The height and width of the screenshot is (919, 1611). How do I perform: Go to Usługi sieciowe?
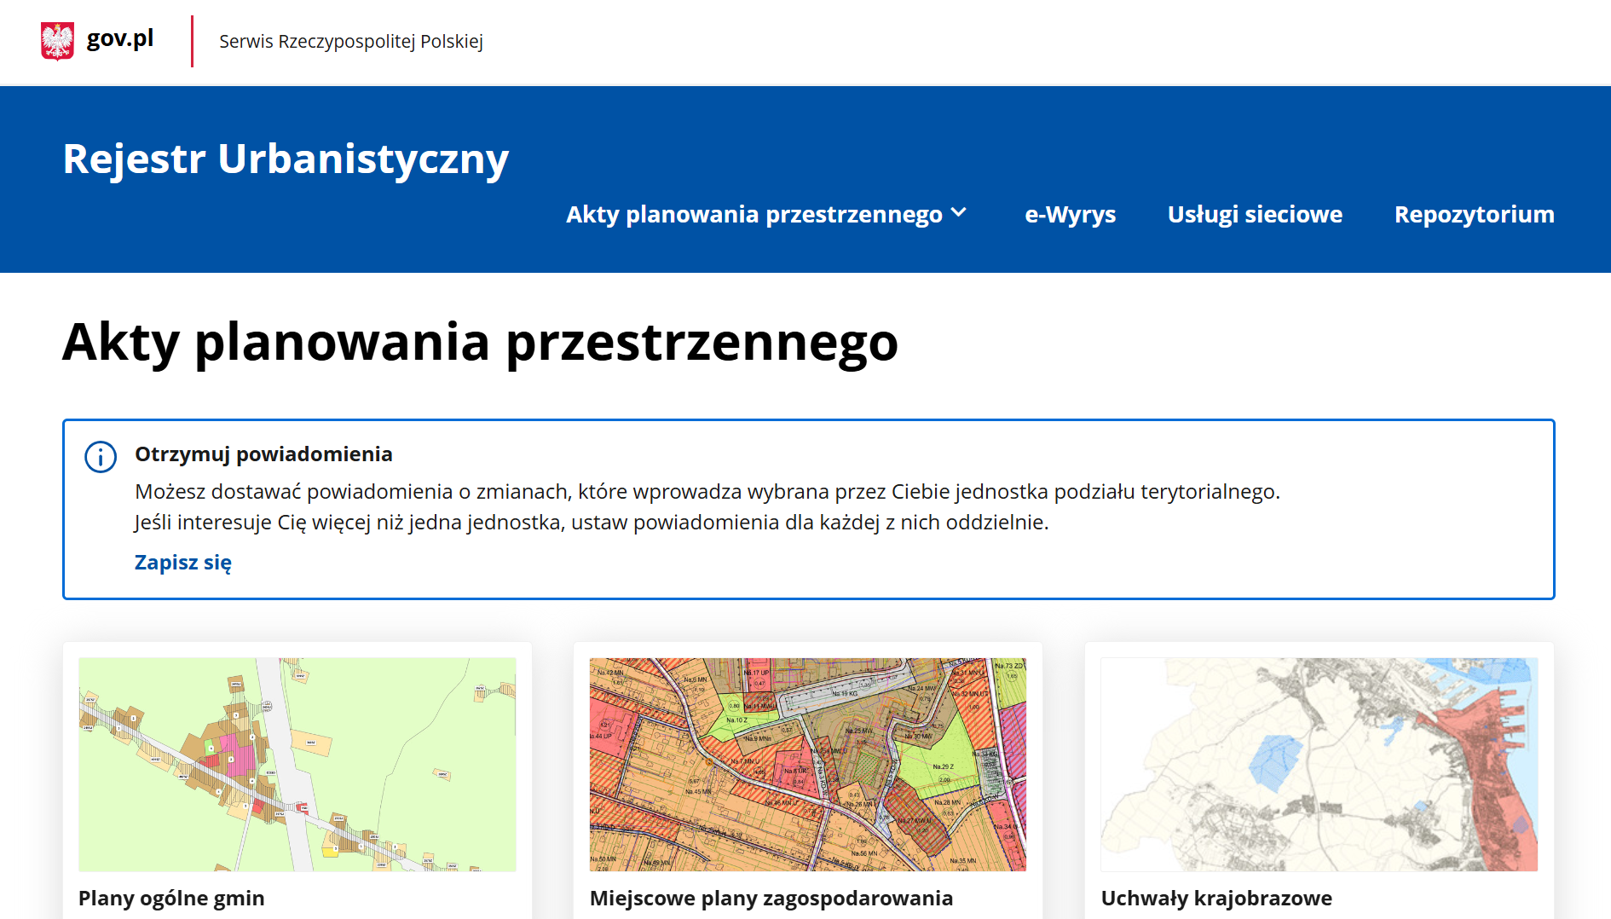pyautogui.click(x=1255, y=214)
